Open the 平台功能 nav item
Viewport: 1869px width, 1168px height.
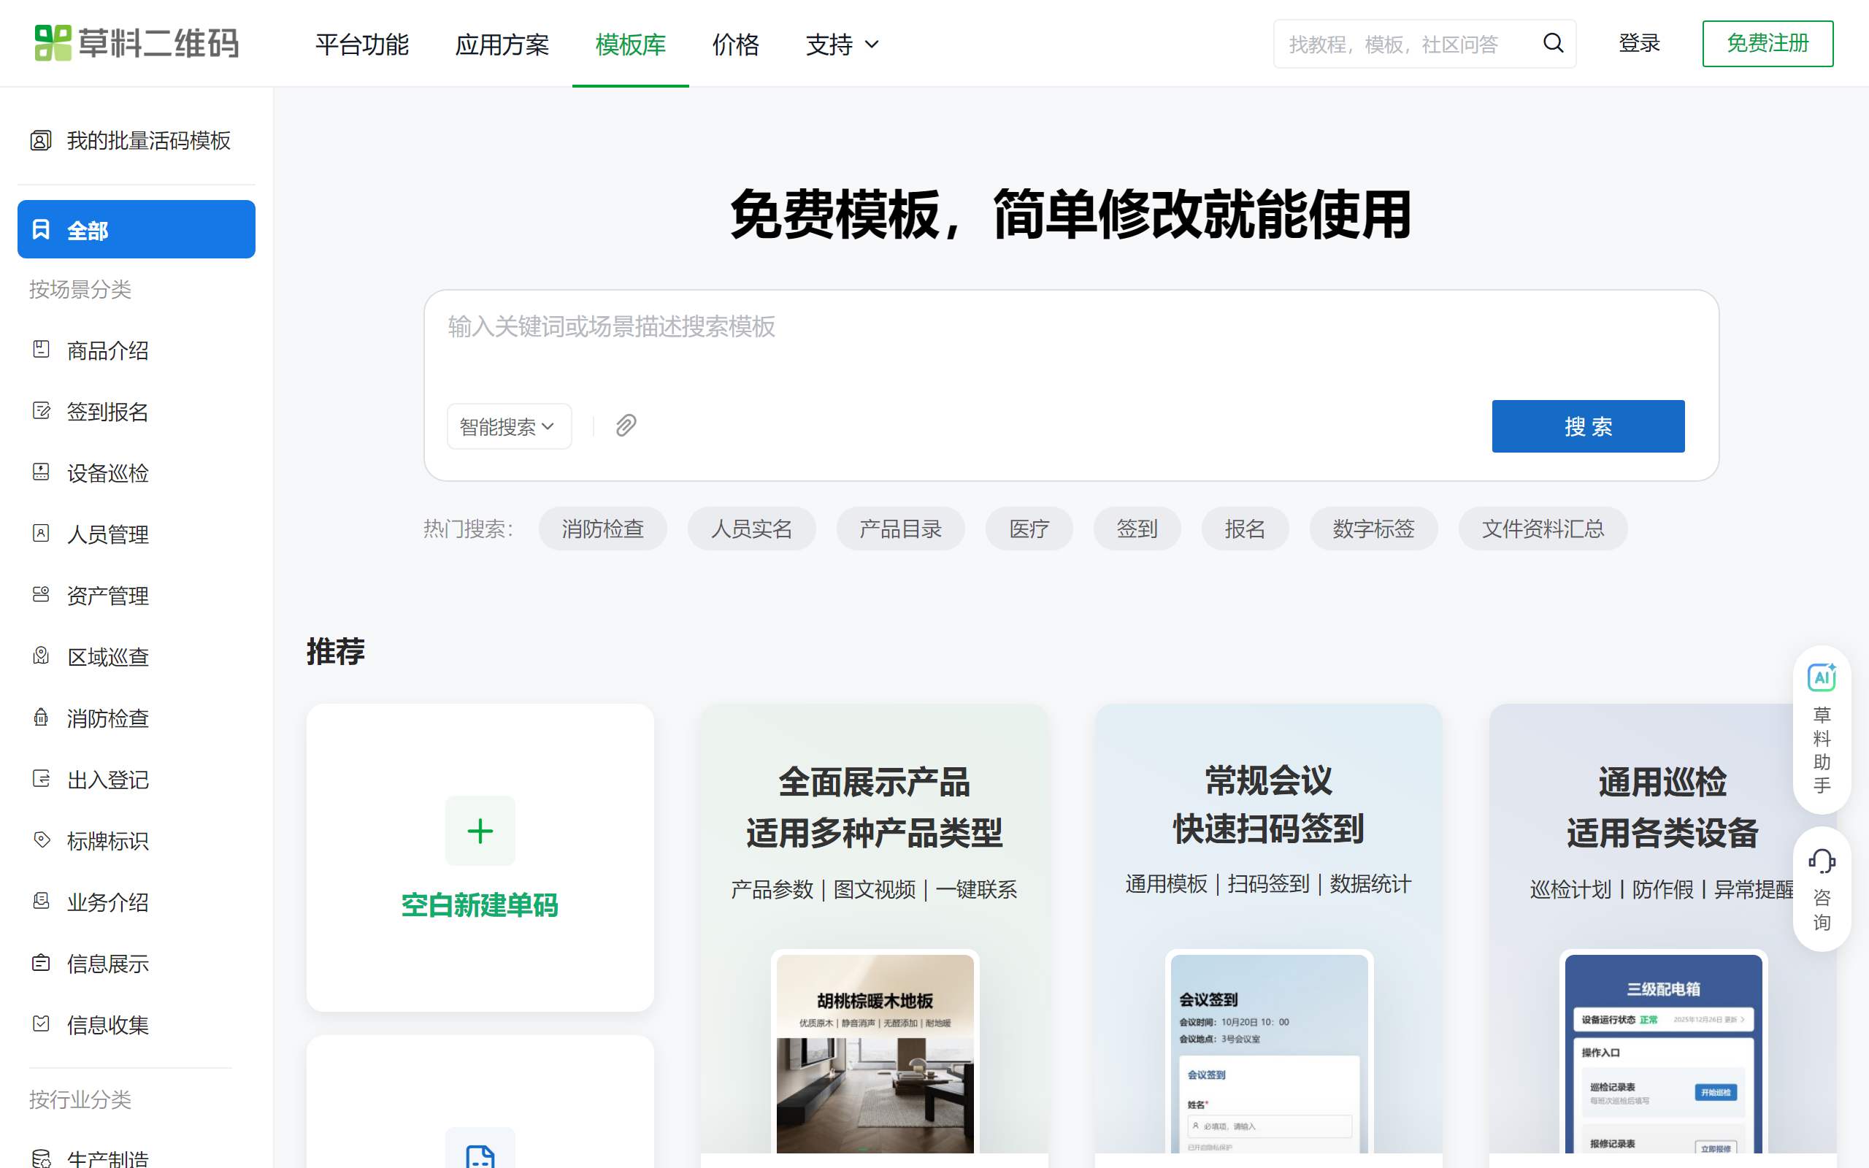pyautogui.click(x=361, y=44)
